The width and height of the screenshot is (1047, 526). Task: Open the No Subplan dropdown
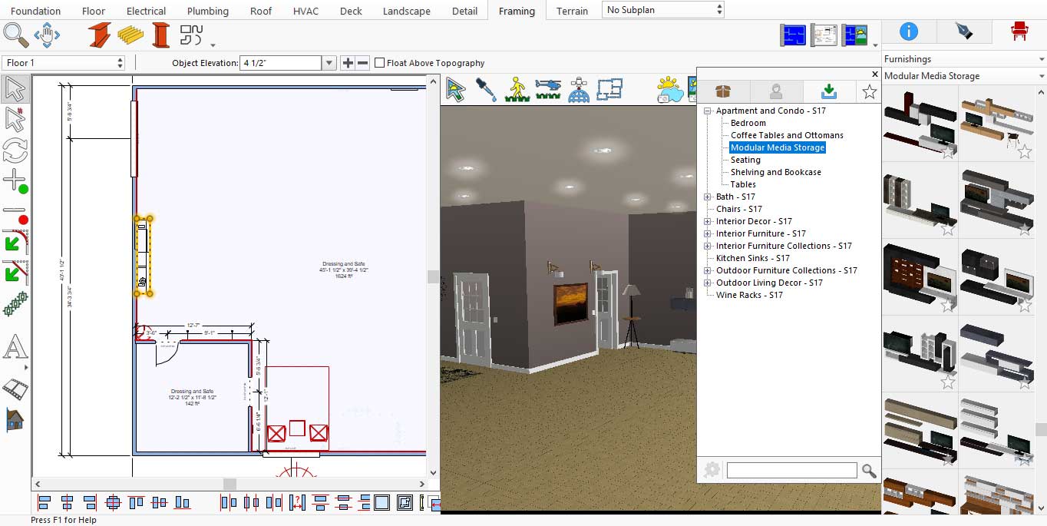pos(663,10)
